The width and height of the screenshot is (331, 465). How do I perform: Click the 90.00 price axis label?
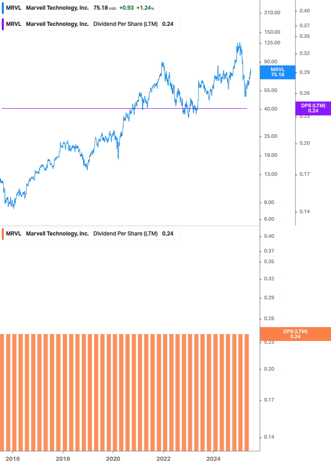tap(271, 62)
